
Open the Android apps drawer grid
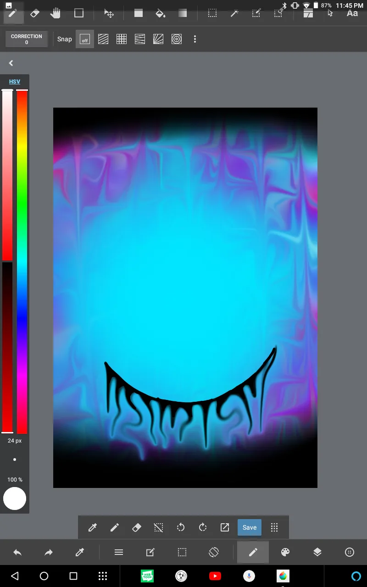103,576
